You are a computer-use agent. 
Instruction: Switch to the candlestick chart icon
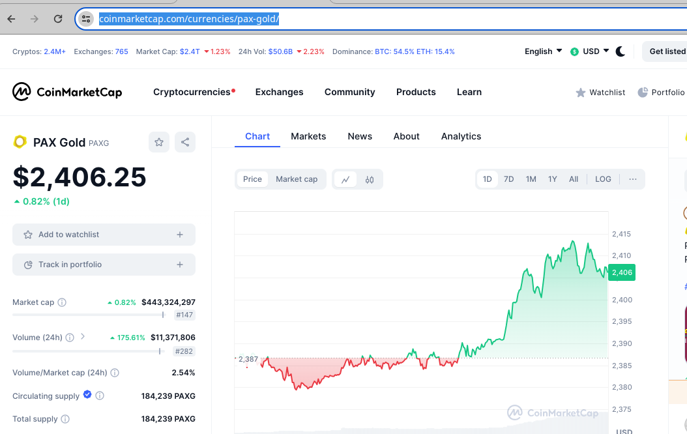[370, 180]
